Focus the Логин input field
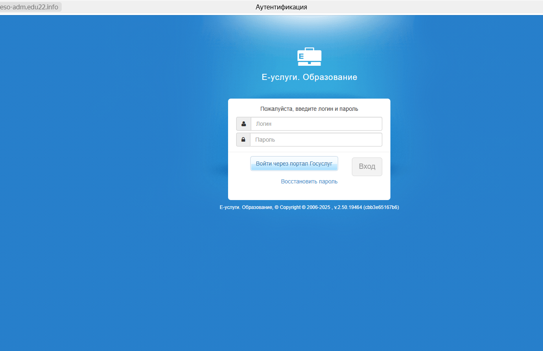Image resolution: width=543 pixels, height=351 pixels. pos(317,124)
